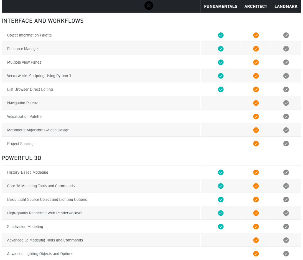Click the Powerful 3D section heading
The height and width of the screenshot is (260, 303).
22,158
